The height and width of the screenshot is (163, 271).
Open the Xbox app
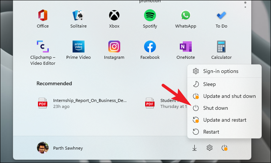tap(114, 19)
